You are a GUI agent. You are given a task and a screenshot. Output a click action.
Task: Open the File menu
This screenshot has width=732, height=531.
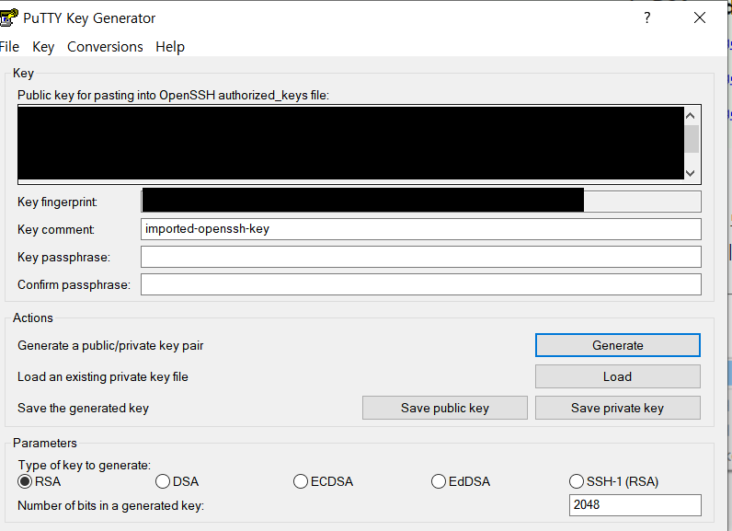(x=9, y=47)
